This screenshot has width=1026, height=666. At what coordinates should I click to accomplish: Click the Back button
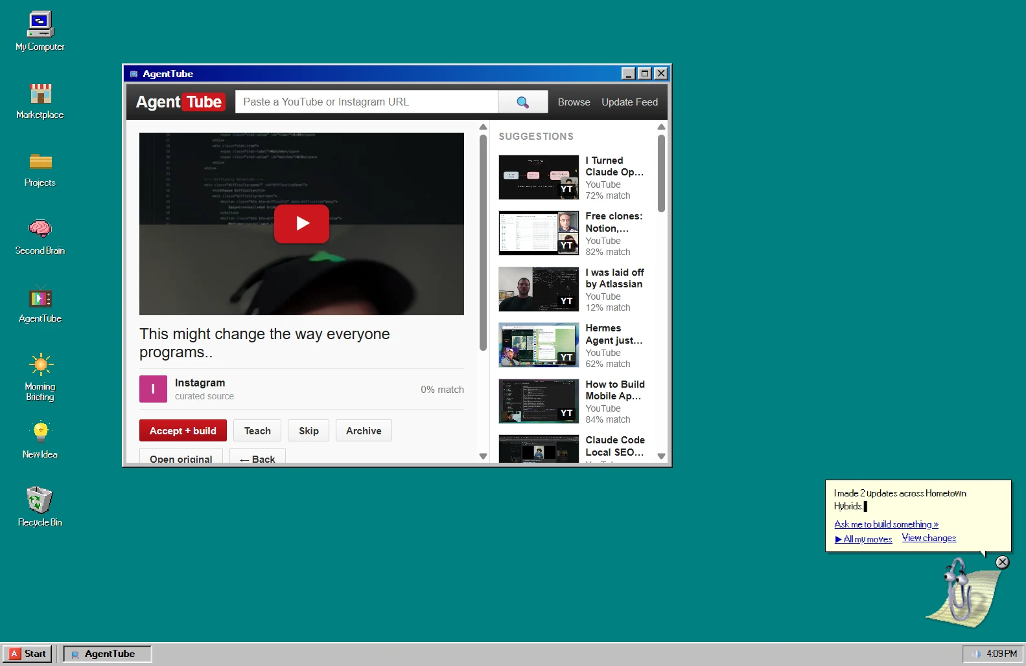pos(257,456)
